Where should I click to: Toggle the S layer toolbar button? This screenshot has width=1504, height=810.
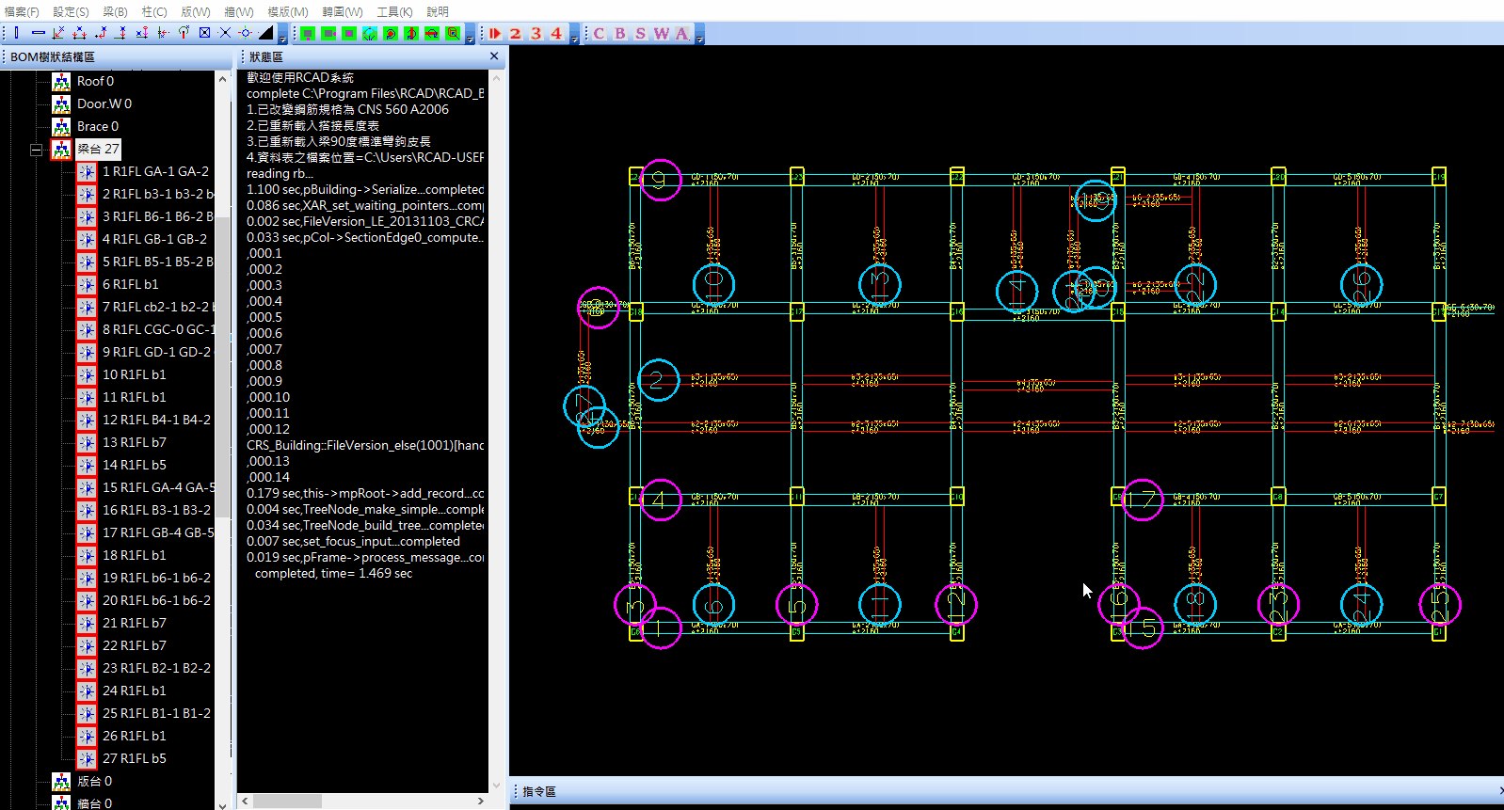tap(640, 33)
